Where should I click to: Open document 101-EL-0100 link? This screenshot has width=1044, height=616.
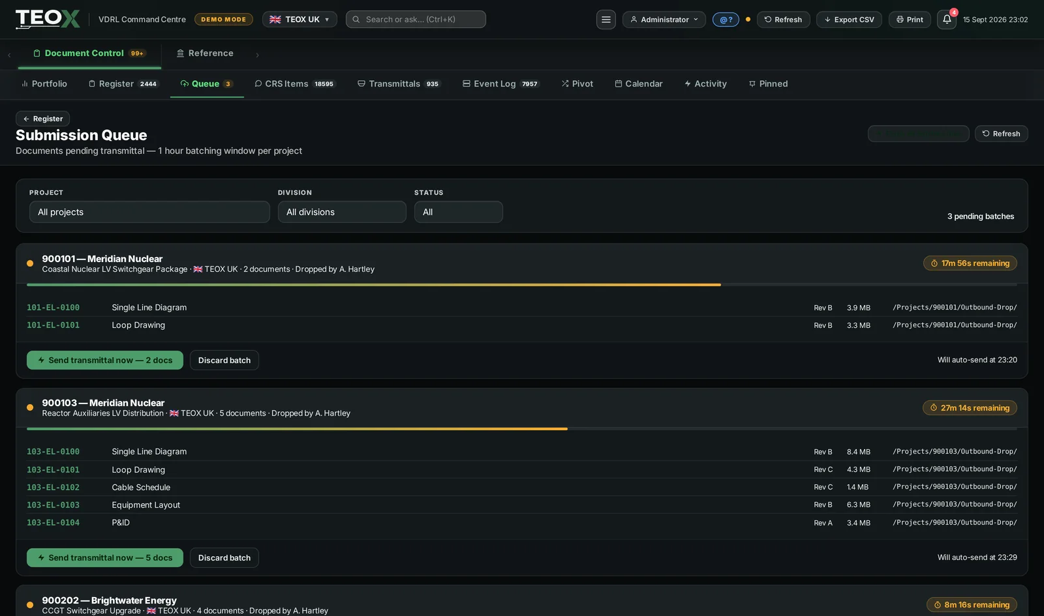(53, 308)
